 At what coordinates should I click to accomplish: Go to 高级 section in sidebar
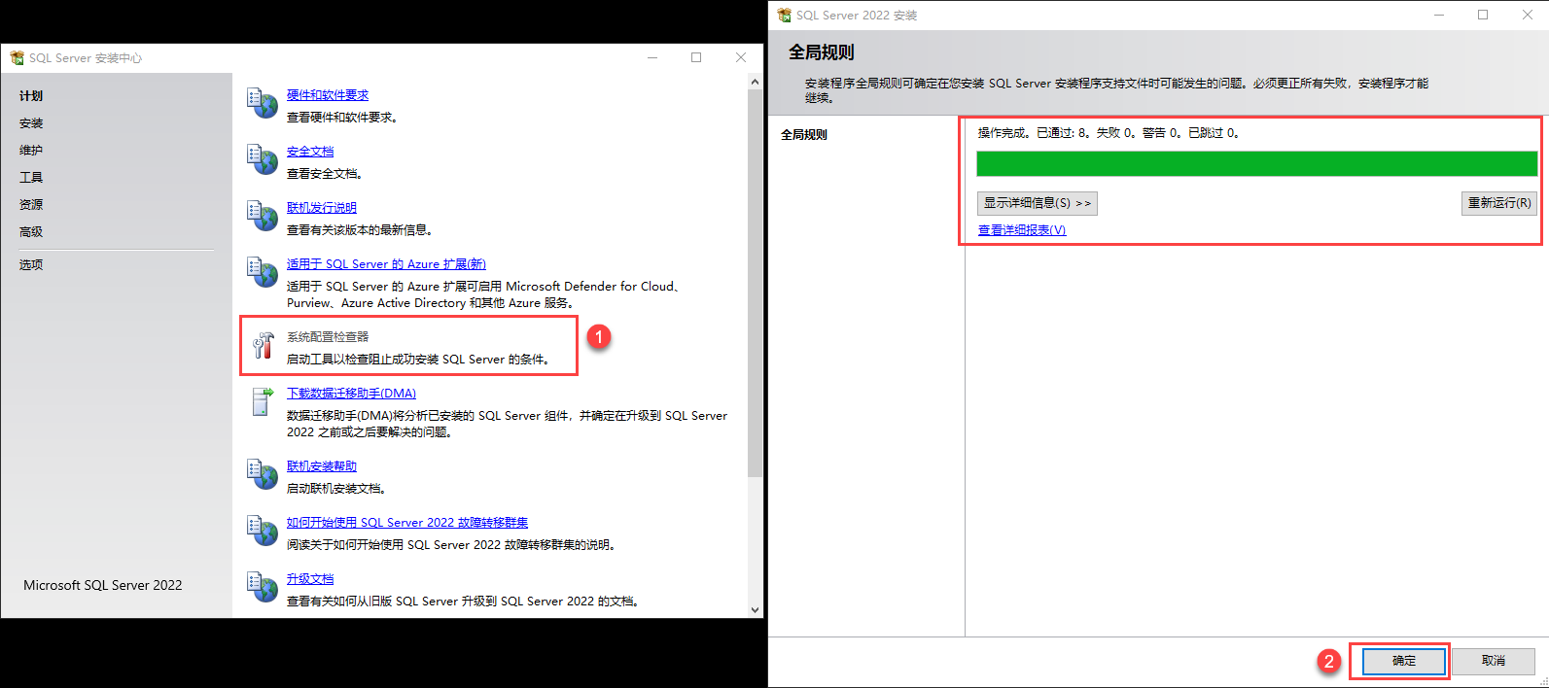pos(31,232)
